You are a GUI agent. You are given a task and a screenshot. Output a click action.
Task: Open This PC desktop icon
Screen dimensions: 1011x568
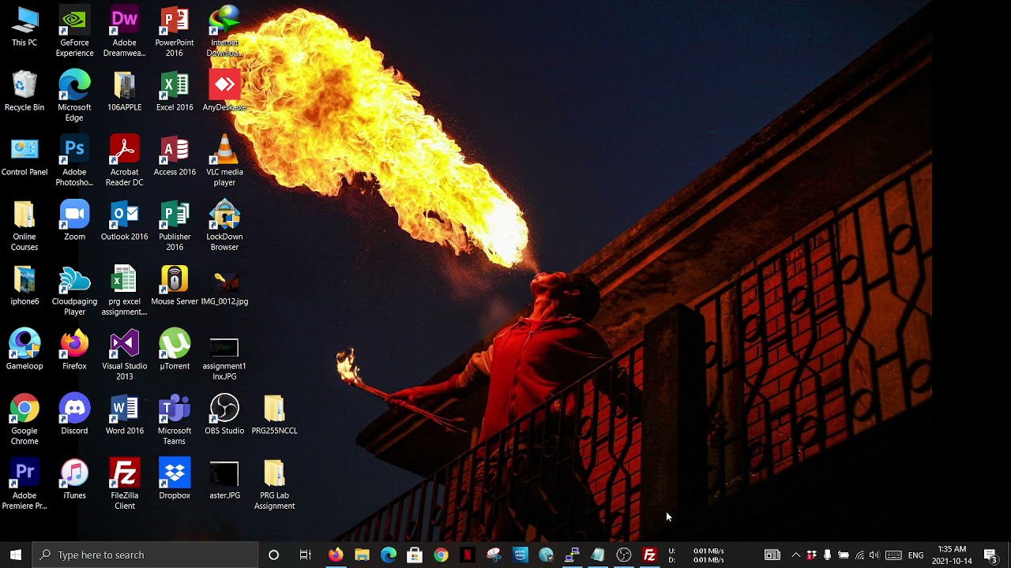coord(24,27)
